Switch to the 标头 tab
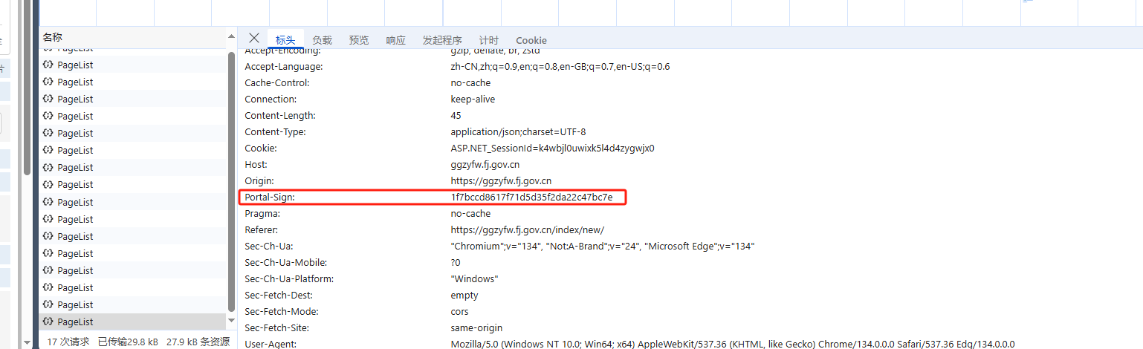The height and width of the screenshot is (349, 1143). pos(285,40)
